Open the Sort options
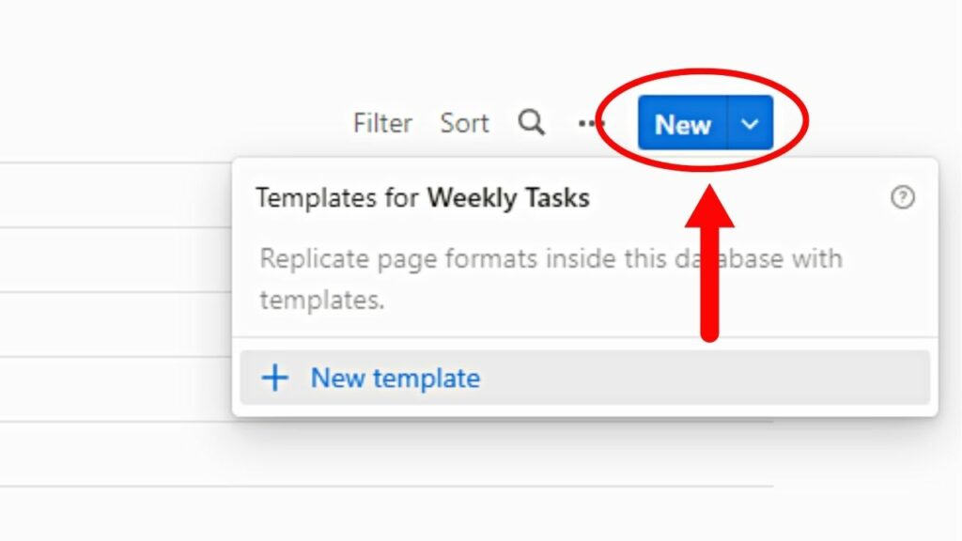The width and height of the screenshot is (962, 541). coord(464,123)
